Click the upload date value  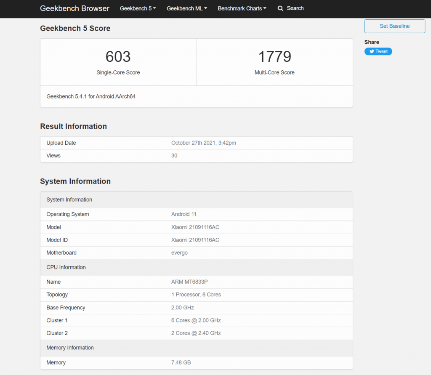click(x=203, y=143)
